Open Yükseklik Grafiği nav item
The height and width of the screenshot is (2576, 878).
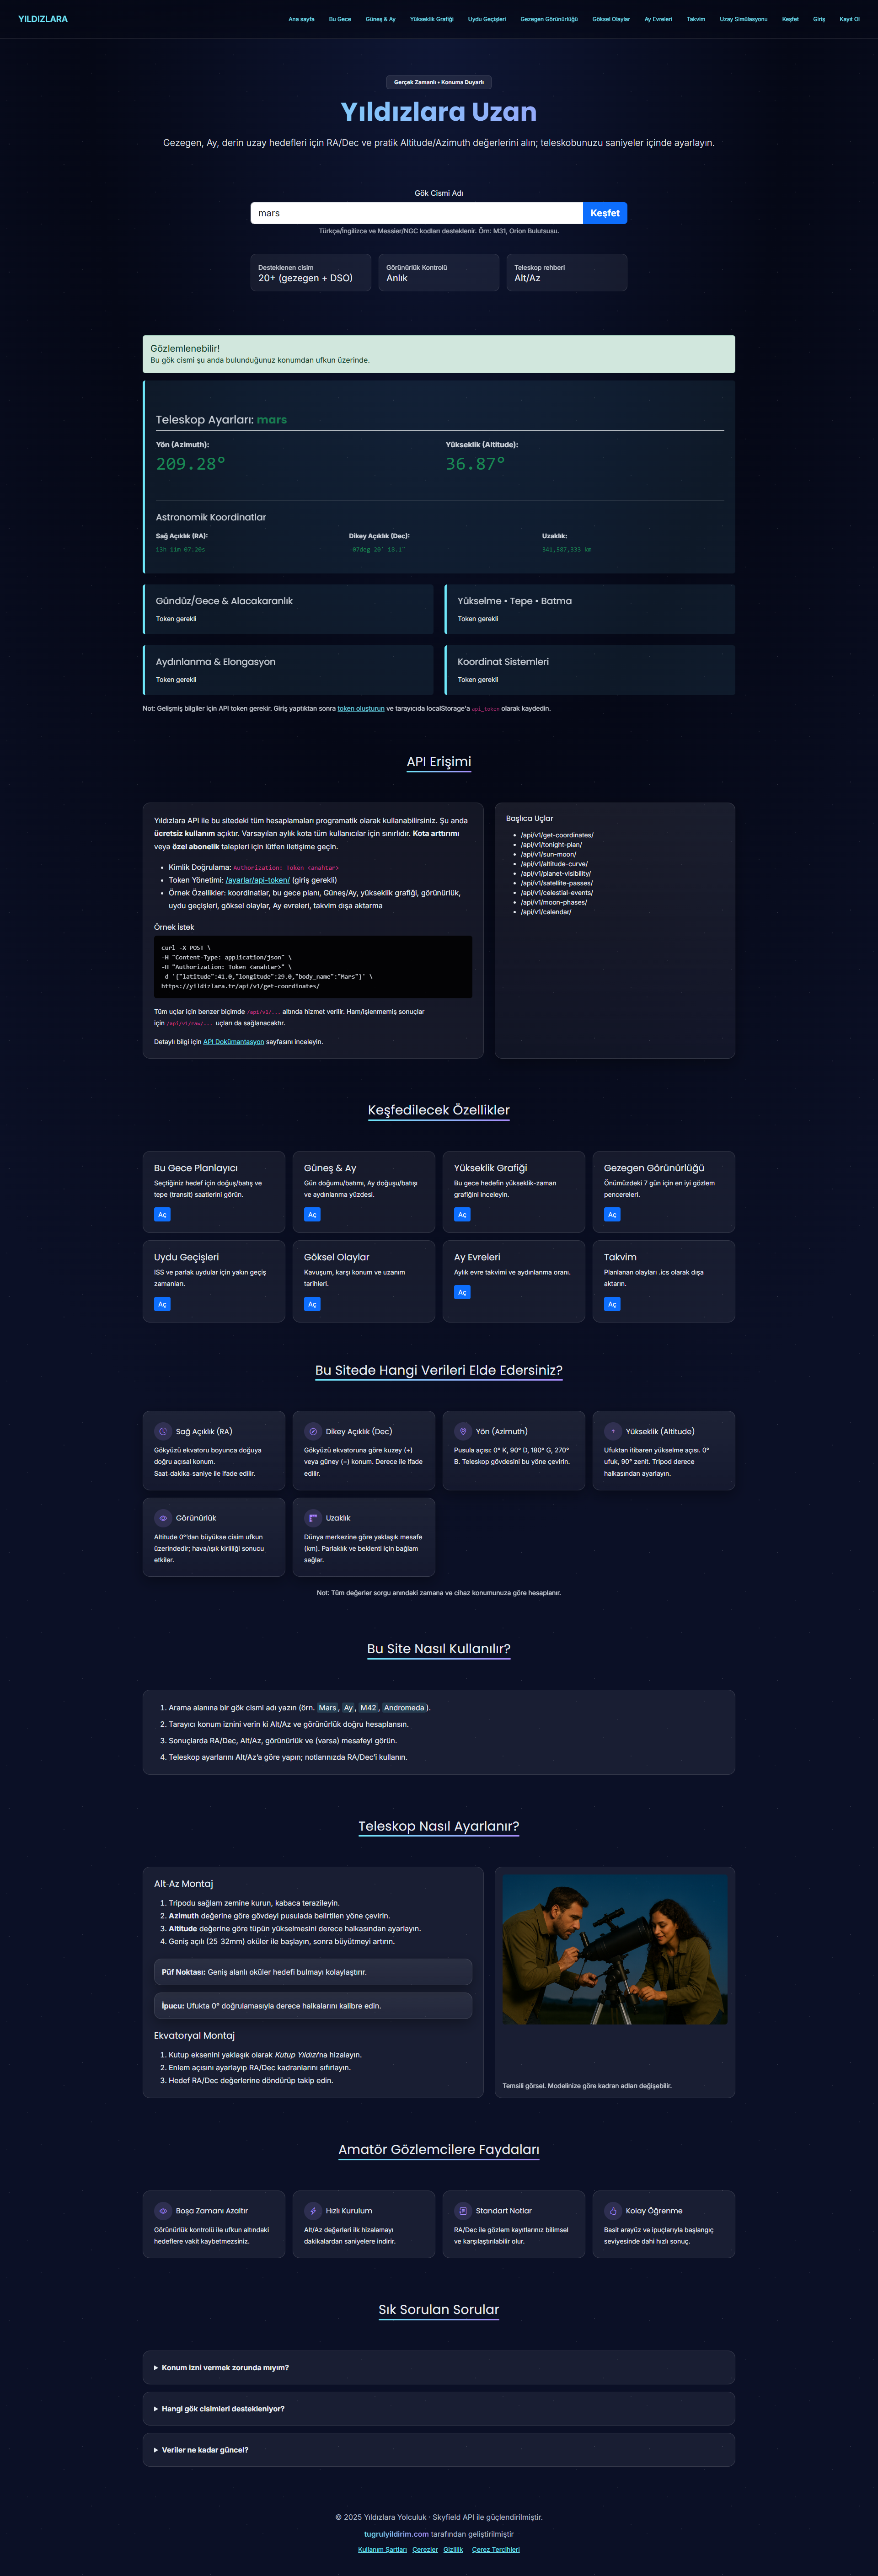432,19
